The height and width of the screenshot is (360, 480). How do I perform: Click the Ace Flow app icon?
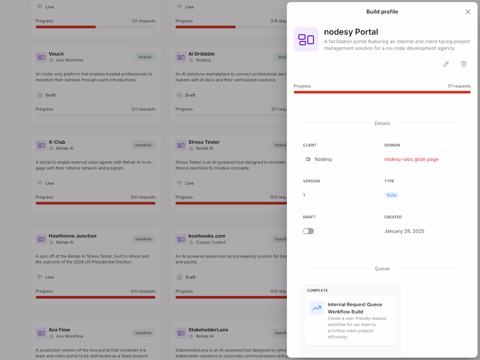41,333
